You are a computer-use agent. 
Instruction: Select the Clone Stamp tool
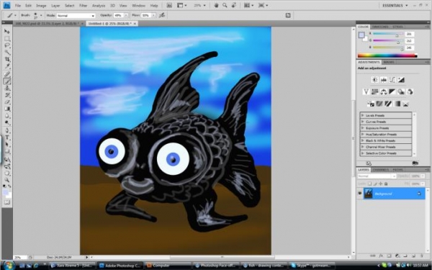click(x=7, y=88)
